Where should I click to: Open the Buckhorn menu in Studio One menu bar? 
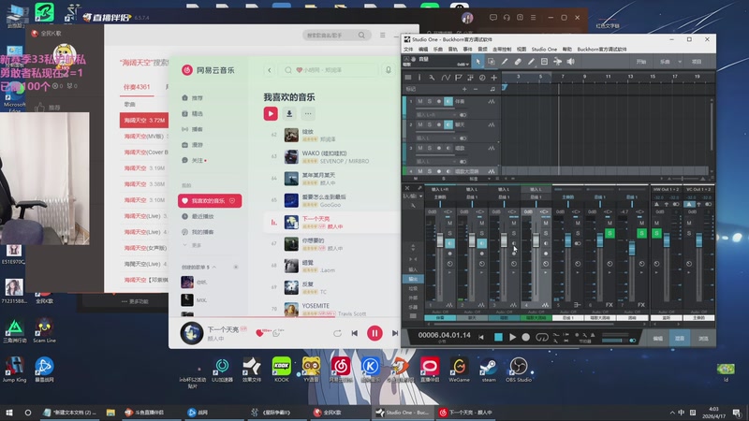point(601,50)
